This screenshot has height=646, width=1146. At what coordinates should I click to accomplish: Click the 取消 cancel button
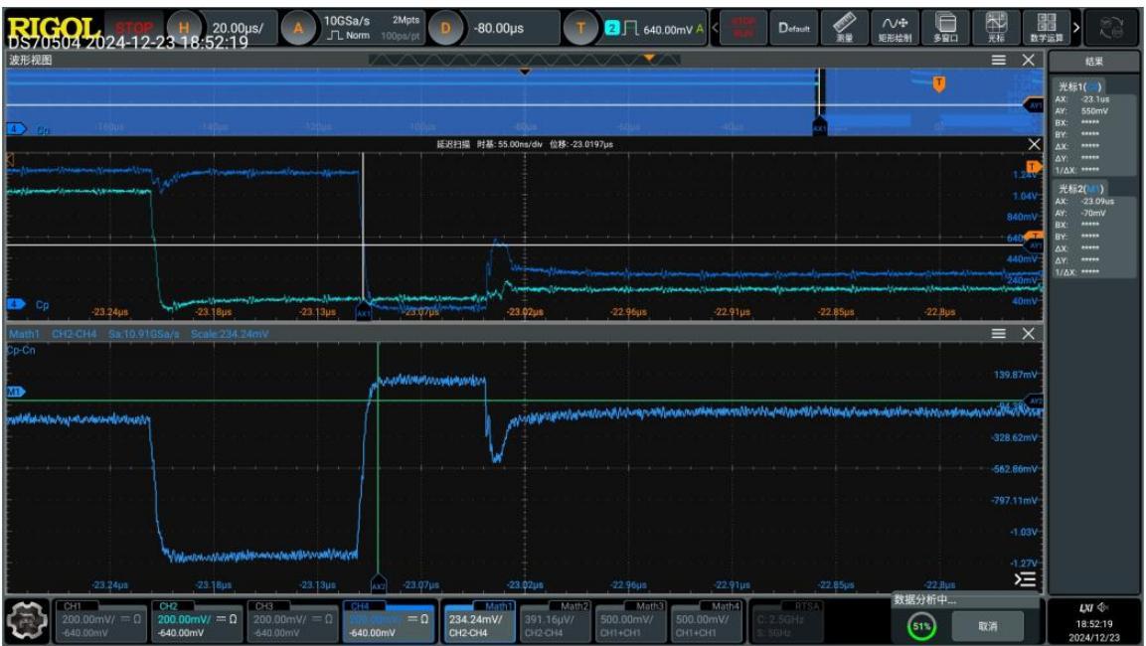(987, 626)
